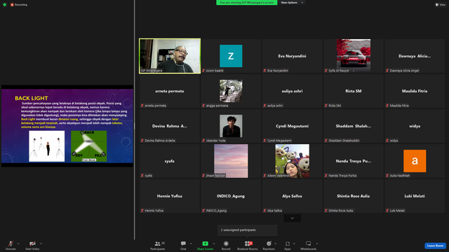Open Whiteboards
449x252 pixels.
[x=309, y=245]
